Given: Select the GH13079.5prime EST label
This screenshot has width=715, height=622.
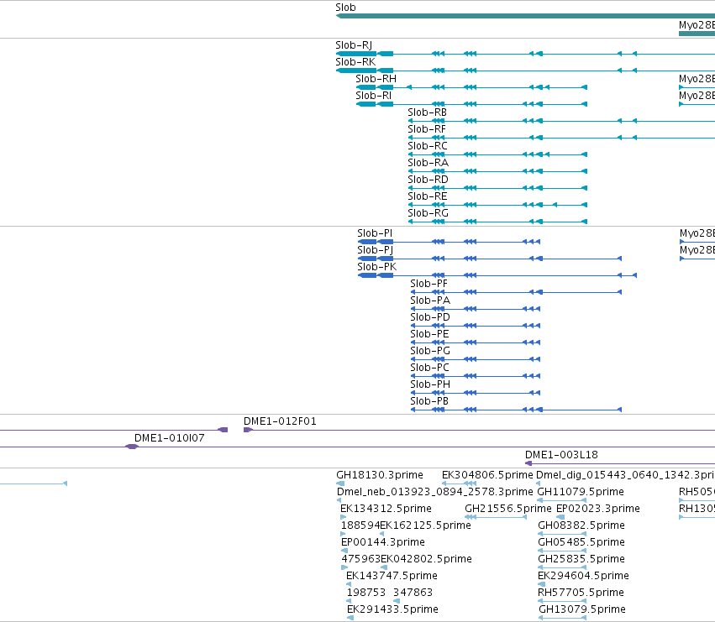Looking at the screenshot, I should [582, 609].
